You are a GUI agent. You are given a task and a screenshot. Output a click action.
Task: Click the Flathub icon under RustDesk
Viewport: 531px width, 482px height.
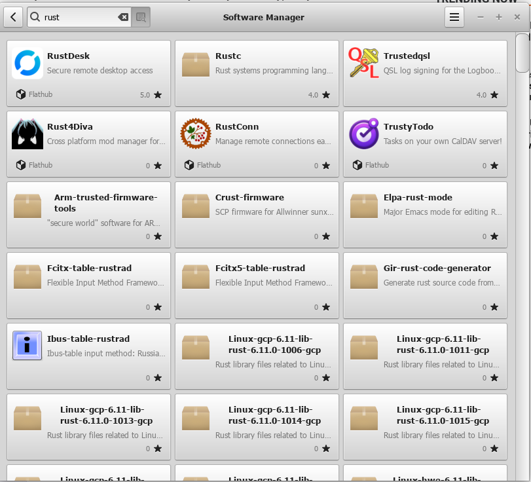click(21, 94)
